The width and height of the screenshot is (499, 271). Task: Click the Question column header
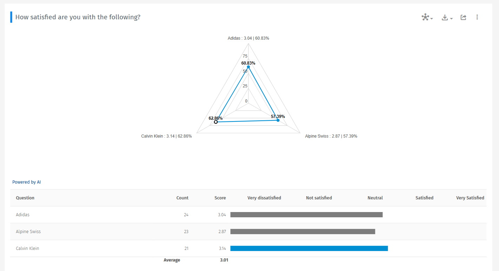(x=25, y=198)
